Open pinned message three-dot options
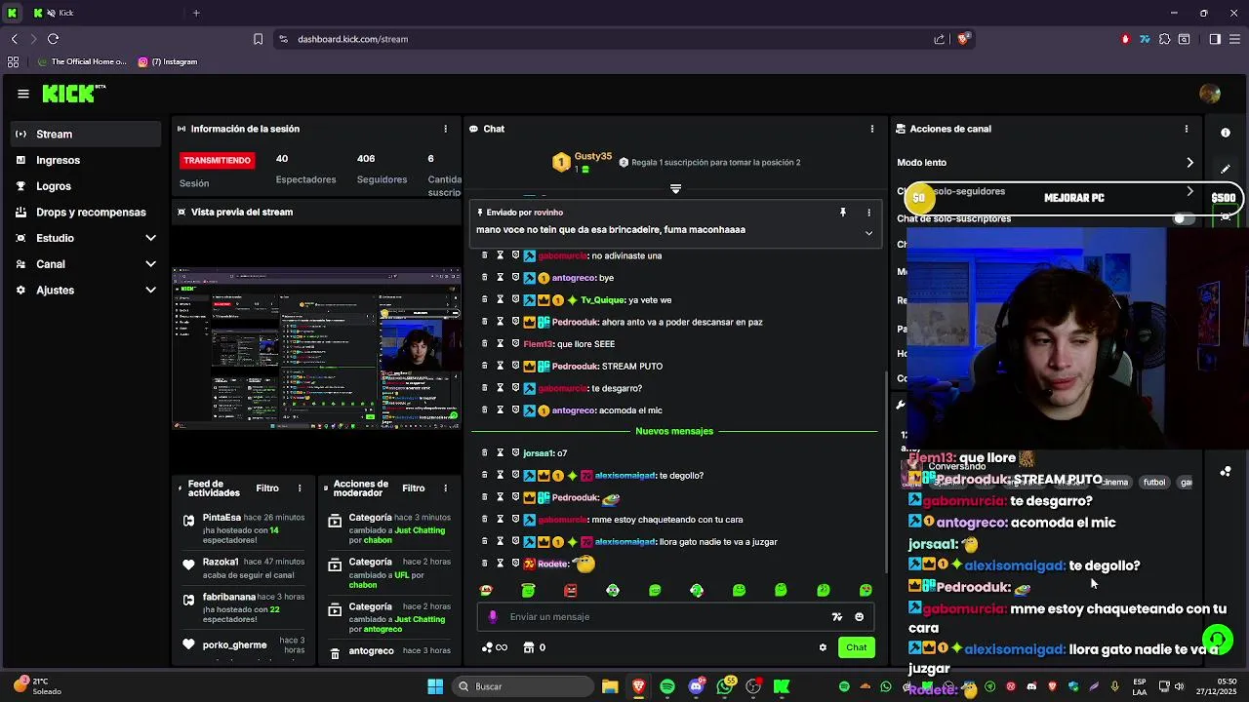 point(868,212)
